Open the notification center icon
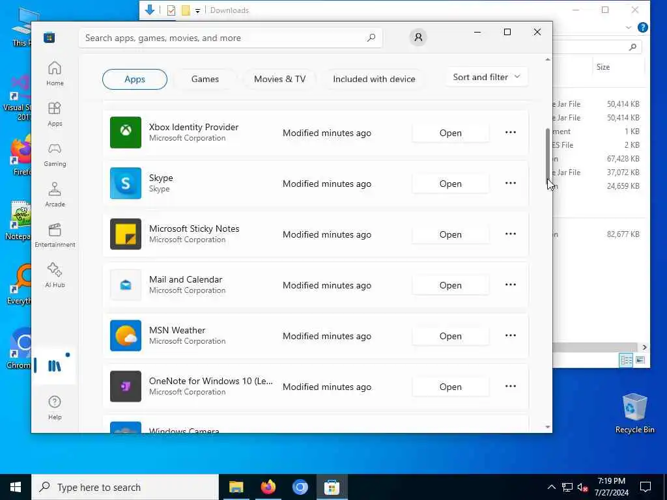 tap(646, 487)
